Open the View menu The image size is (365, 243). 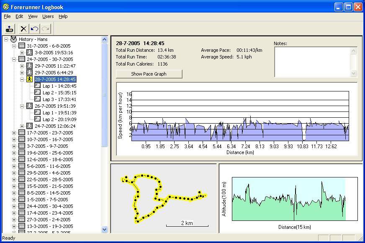click(x=33, y=16)
